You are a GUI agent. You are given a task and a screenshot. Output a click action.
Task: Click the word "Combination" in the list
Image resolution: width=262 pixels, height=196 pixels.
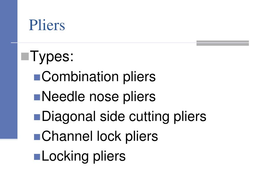pyautogui.click(x=80, y=77)
